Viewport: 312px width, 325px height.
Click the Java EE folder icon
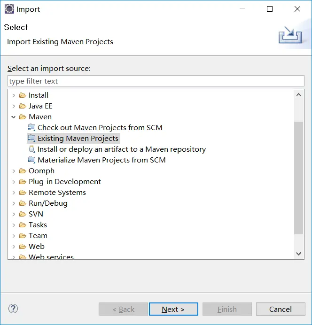pyautogui.click(x=23, y=106)
